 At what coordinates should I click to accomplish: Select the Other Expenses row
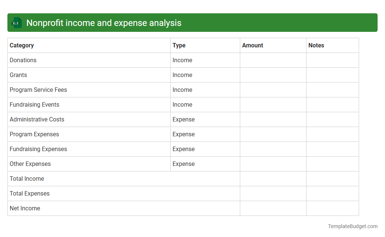pos(30,164)
